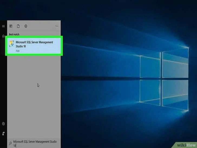Viewport: 197px width, 148px height.
Task: Click the wikiHow logo watermark
Action: (x=186, y=144)
